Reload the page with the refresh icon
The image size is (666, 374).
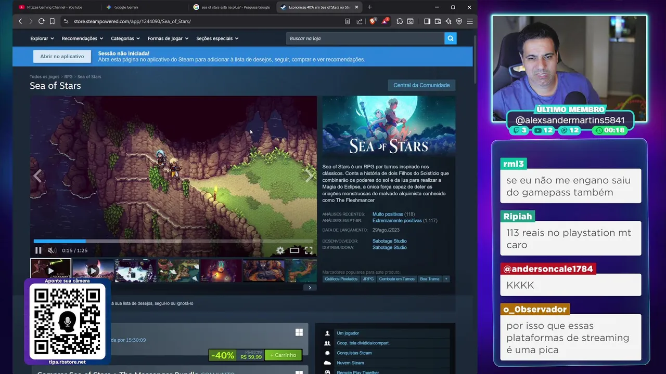pos(42,21)
